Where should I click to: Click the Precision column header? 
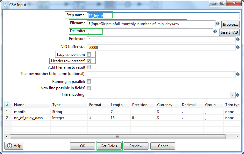(142, 105)
